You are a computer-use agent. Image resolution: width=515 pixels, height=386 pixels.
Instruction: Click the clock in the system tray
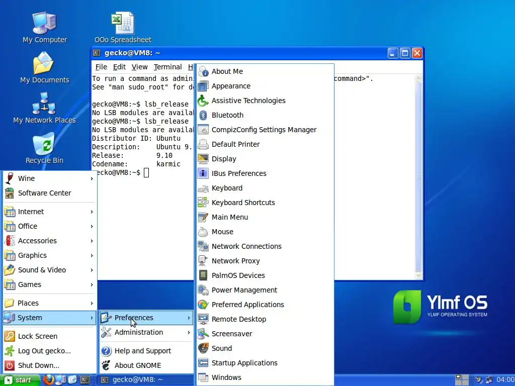click(505, 380)
